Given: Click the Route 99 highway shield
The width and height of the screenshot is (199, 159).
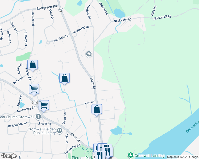Looking at the screenshot, I should (61, 10).
